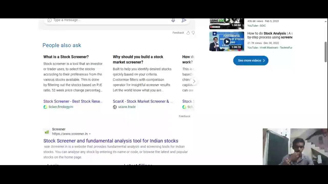Click the chat bubble icon in message box
The image size is (328, 184).
click(x=49, y=20)
